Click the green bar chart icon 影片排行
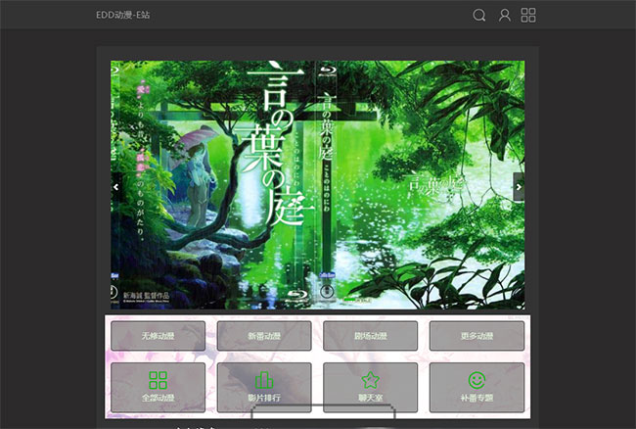 [x=264, y=380]
